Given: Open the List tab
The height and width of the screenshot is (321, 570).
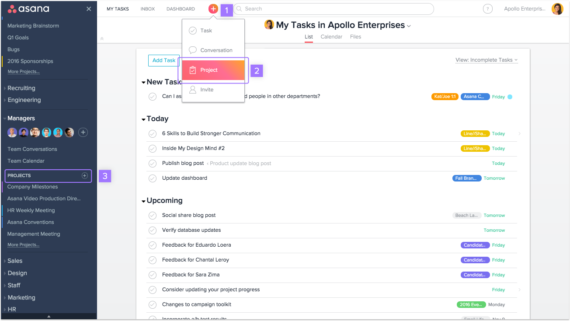Looking at the screenshot, I should (x=309, y=37).
